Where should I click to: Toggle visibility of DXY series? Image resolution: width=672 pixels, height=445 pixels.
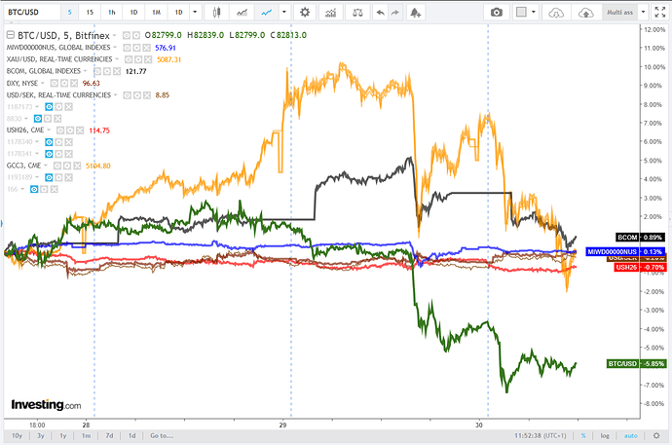point(55,83)
